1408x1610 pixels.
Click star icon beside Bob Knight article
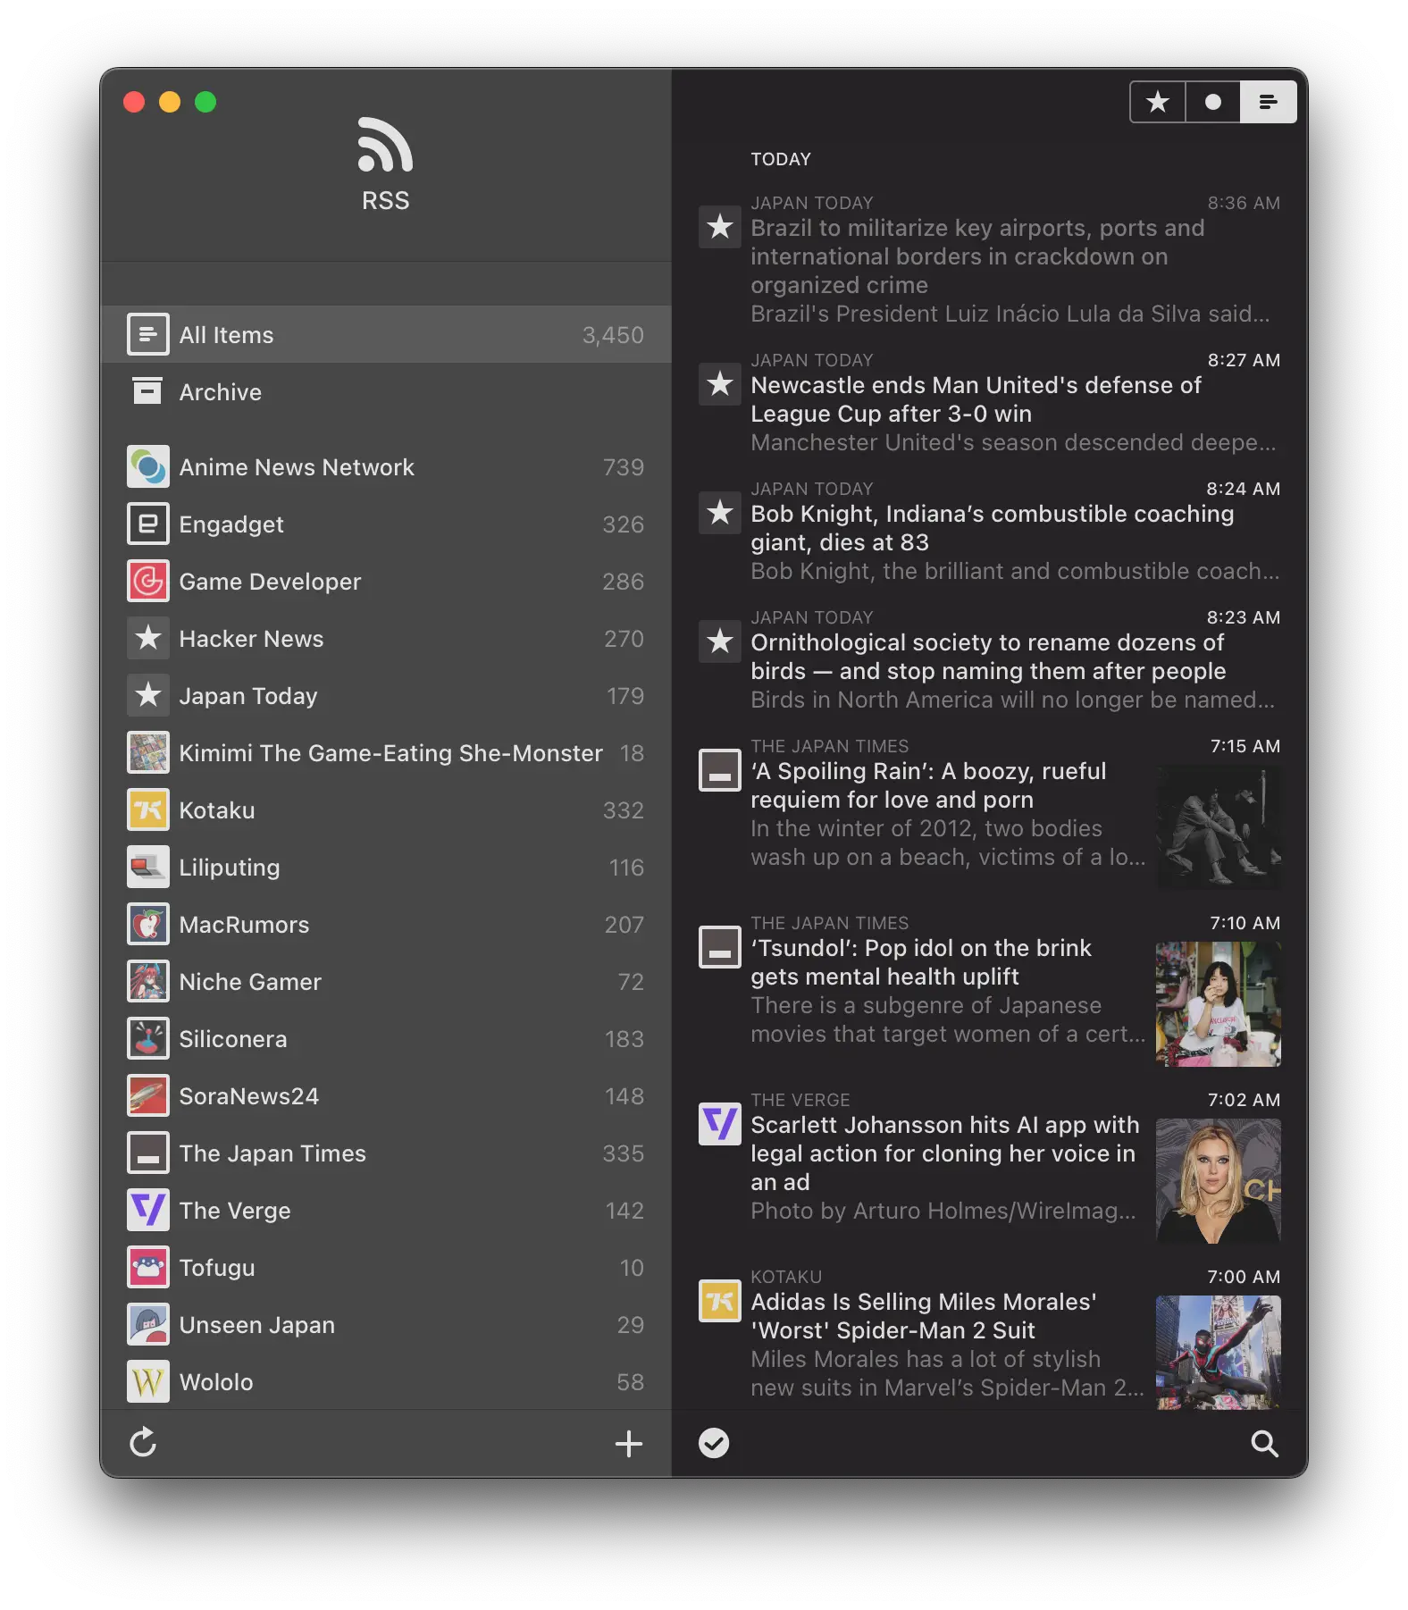click(x=720, y=513)
